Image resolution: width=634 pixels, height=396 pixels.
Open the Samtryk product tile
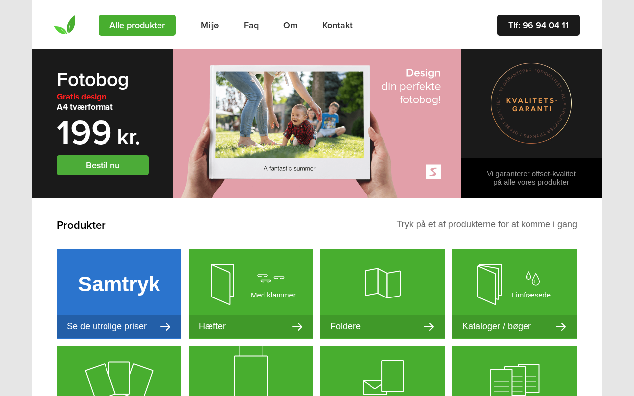(x=119, y=294)
